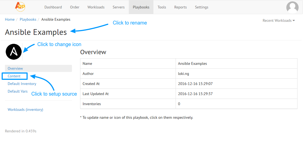Screen dimensions: 303x143
Task: Click the Overview section heading
Action: click(93, 52)
